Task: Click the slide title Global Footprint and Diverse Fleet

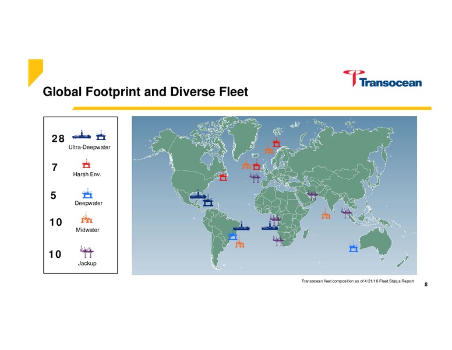Action: coord(146,92)
